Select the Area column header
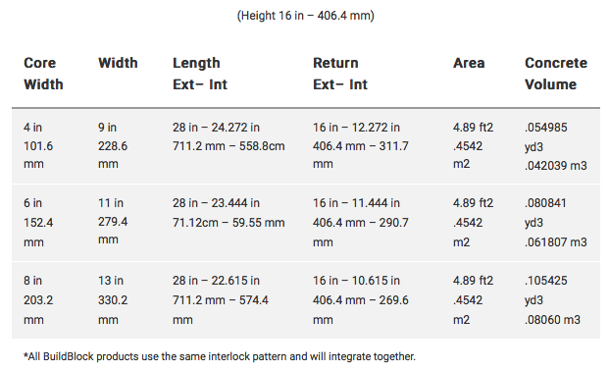The width and height of the screenshot is (609, 372). pyautogui.click(x=469, y=63)
